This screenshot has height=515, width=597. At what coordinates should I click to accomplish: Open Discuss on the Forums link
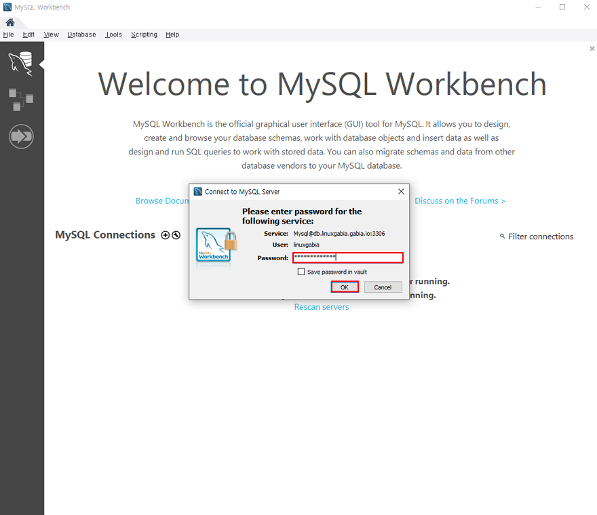(460, 201)
